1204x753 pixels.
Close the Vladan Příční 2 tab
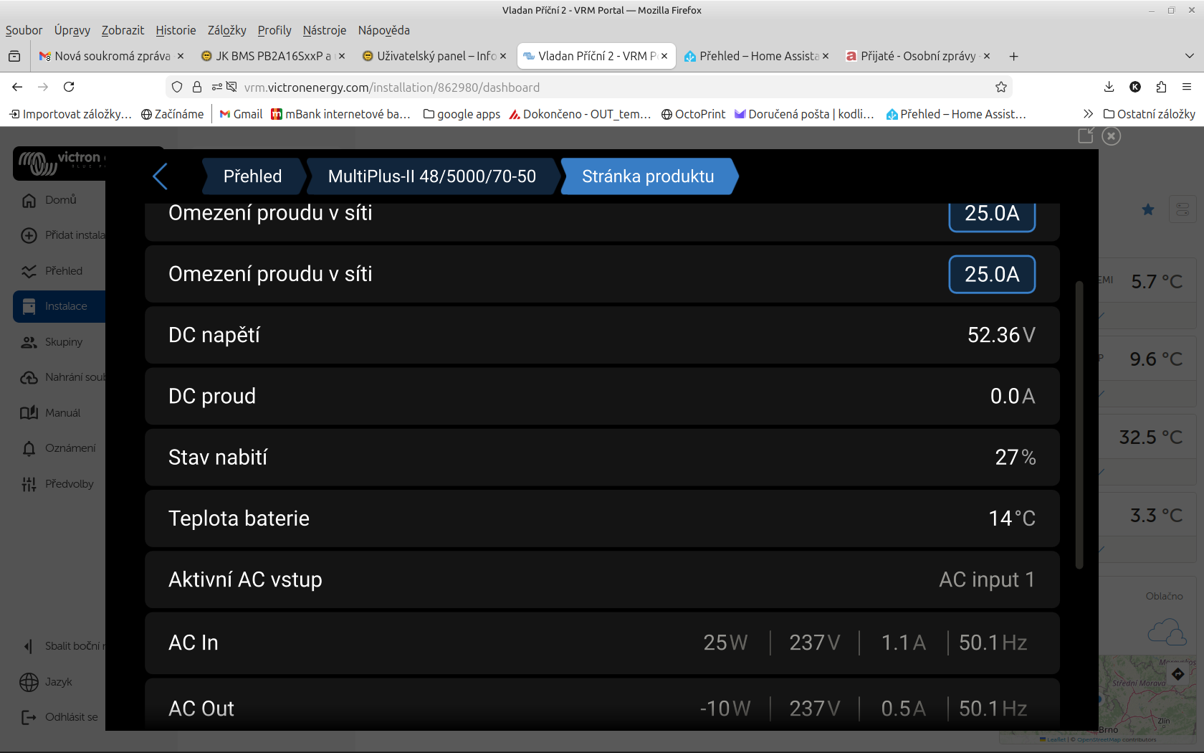click(x=664, y=56)
